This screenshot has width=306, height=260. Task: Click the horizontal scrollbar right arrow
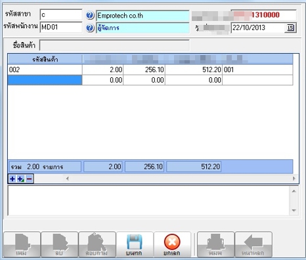pos(294,179)
